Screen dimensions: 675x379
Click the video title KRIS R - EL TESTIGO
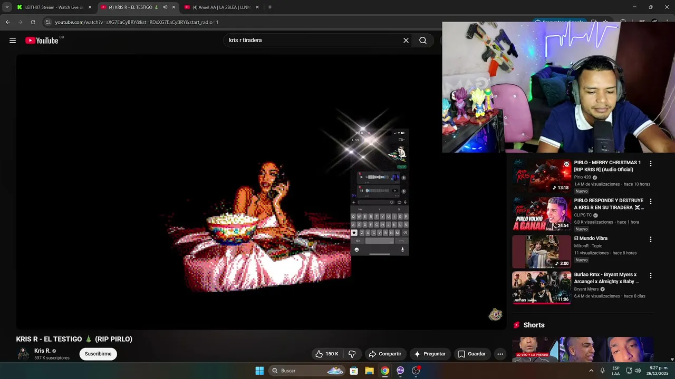74,339
